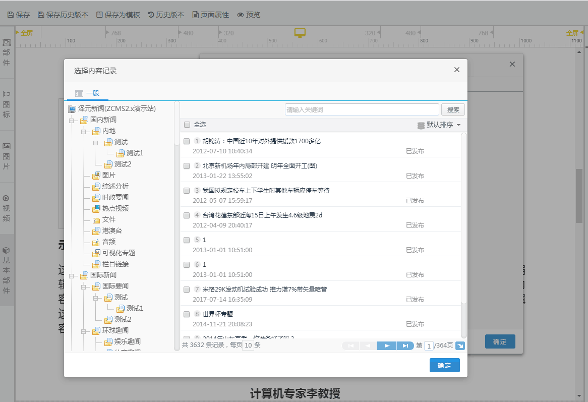Collapse the 国内新闻 tree node
The width and height of the screenshot is (588, 402).
click(x=72, y=120)
